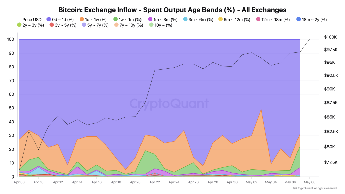Click the chart title text
The width and height of the screenshot is (345, 194).
click(172, 10)
